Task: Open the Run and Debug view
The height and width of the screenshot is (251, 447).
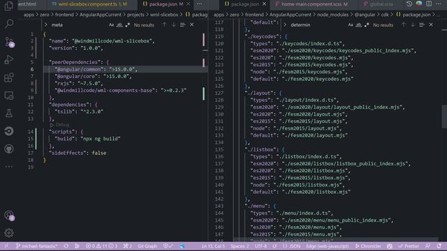Action: (9, 59)
